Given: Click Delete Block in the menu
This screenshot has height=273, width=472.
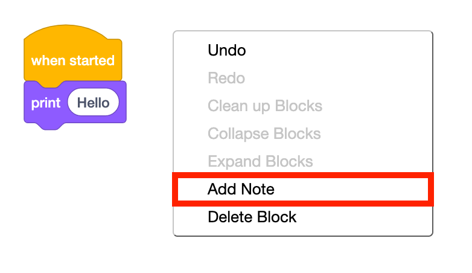Looking at the screenshot, I should tap(252, 217).
